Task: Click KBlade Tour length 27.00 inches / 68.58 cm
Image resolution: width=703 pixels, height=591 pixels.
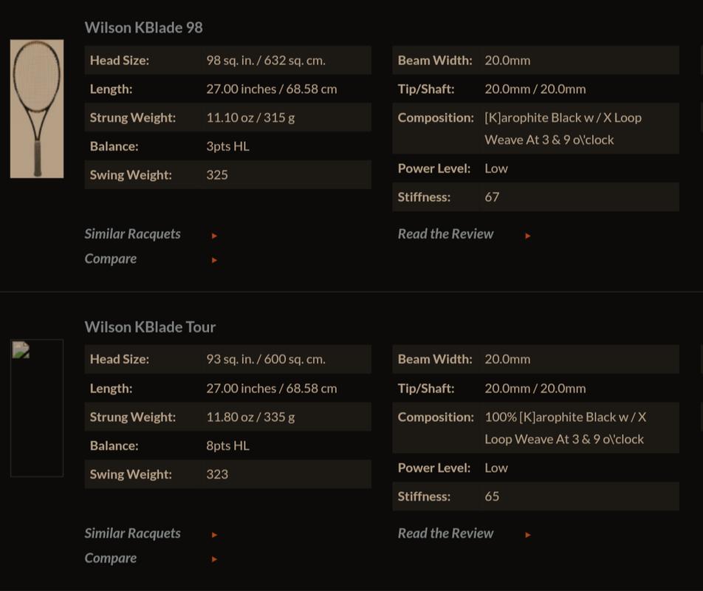Action: click(x=271, y=389)
